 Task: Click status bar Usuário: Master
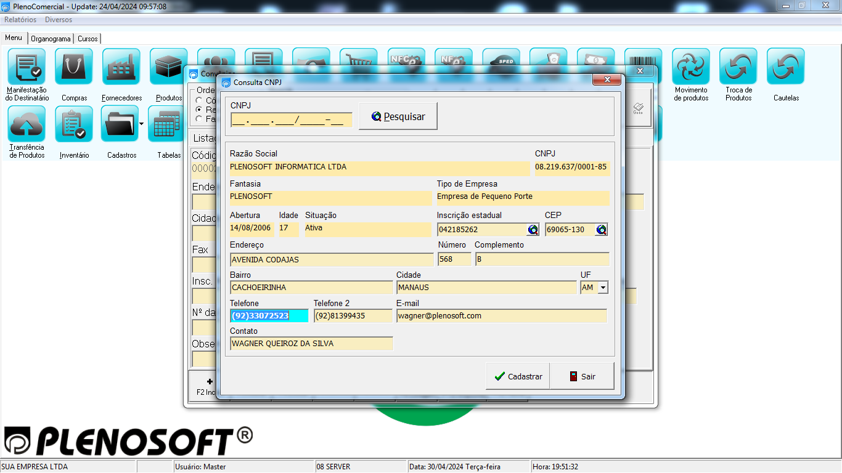pyautogui.click(x=243, y=467)
